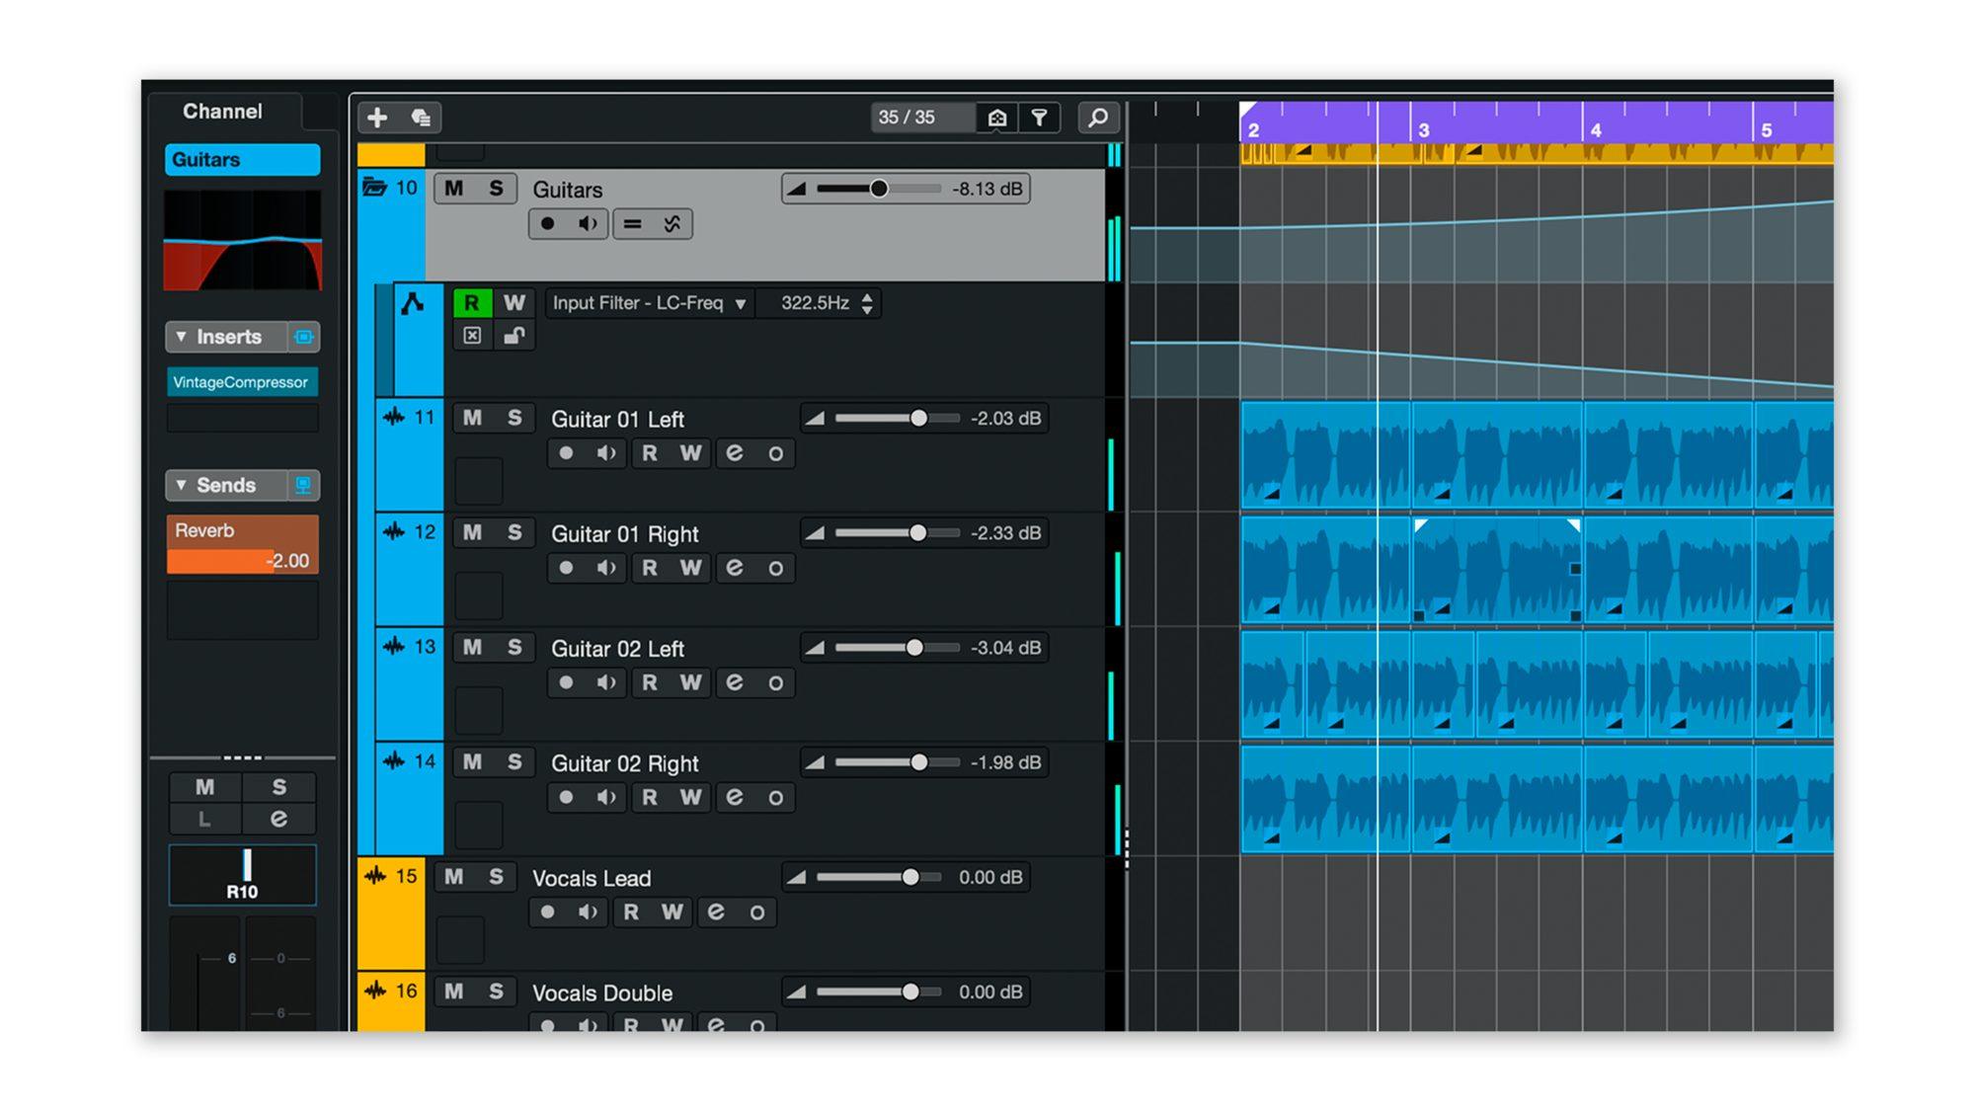Click the Vocals Lead volume slider

point(878,877)
